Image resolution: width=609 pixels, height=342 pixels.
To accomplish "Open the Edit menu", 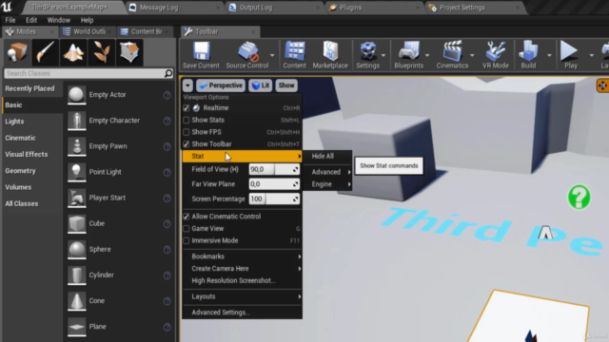I will (x=31, y=20).
